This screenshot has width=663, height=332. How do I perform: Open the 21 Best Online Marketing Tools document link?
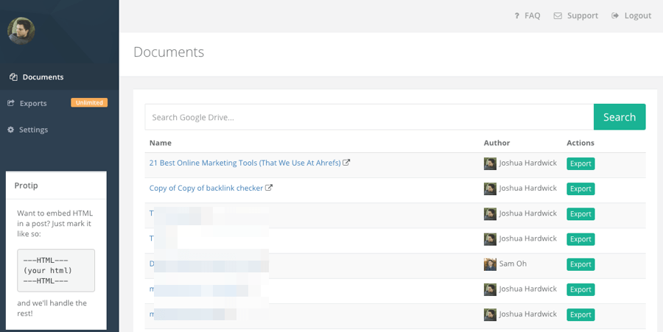(245, 163)
